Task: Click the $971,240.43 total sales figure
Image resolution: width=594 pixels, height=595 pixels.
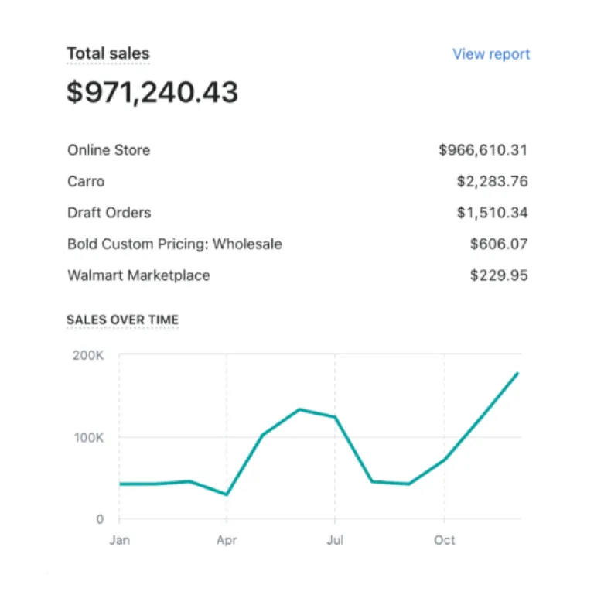Action: point(152,92)
